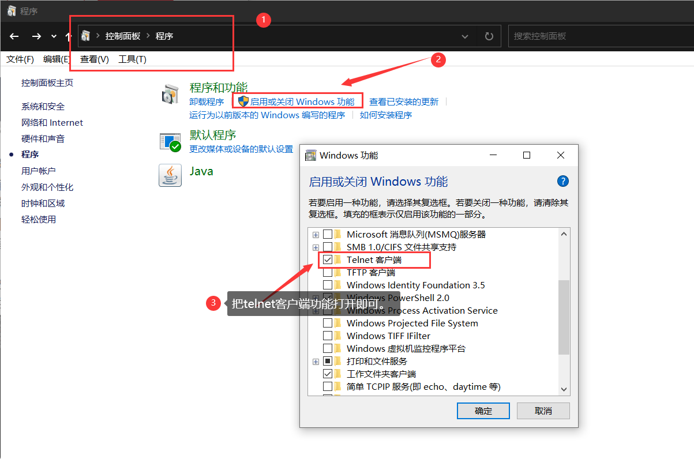Open 查看已安装的更新 link

(x=404, y=101)
